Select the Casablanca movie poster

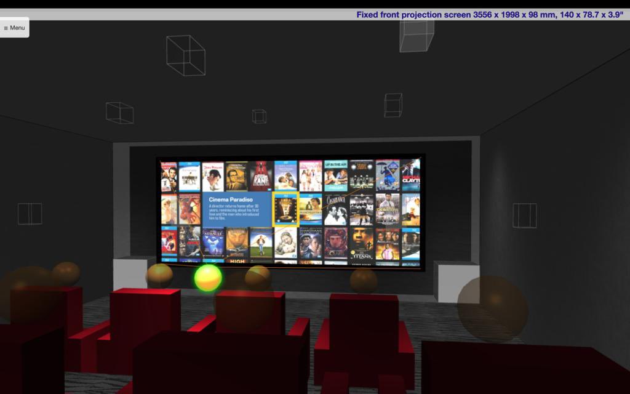tap(335, 210)
